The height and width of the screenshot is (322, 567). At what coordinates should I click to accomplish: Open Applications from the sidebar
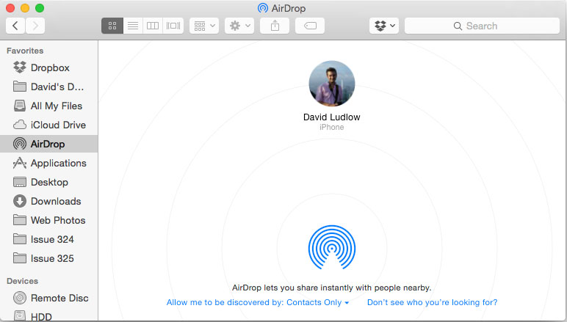(x=48, y=163)
